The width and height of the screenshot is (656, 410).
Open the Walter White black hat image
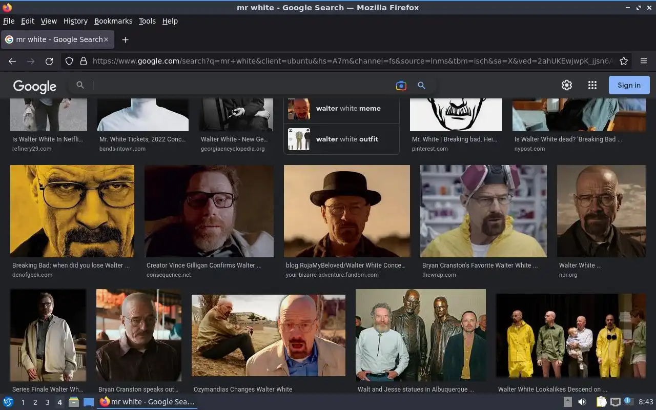tap(347, 211)
